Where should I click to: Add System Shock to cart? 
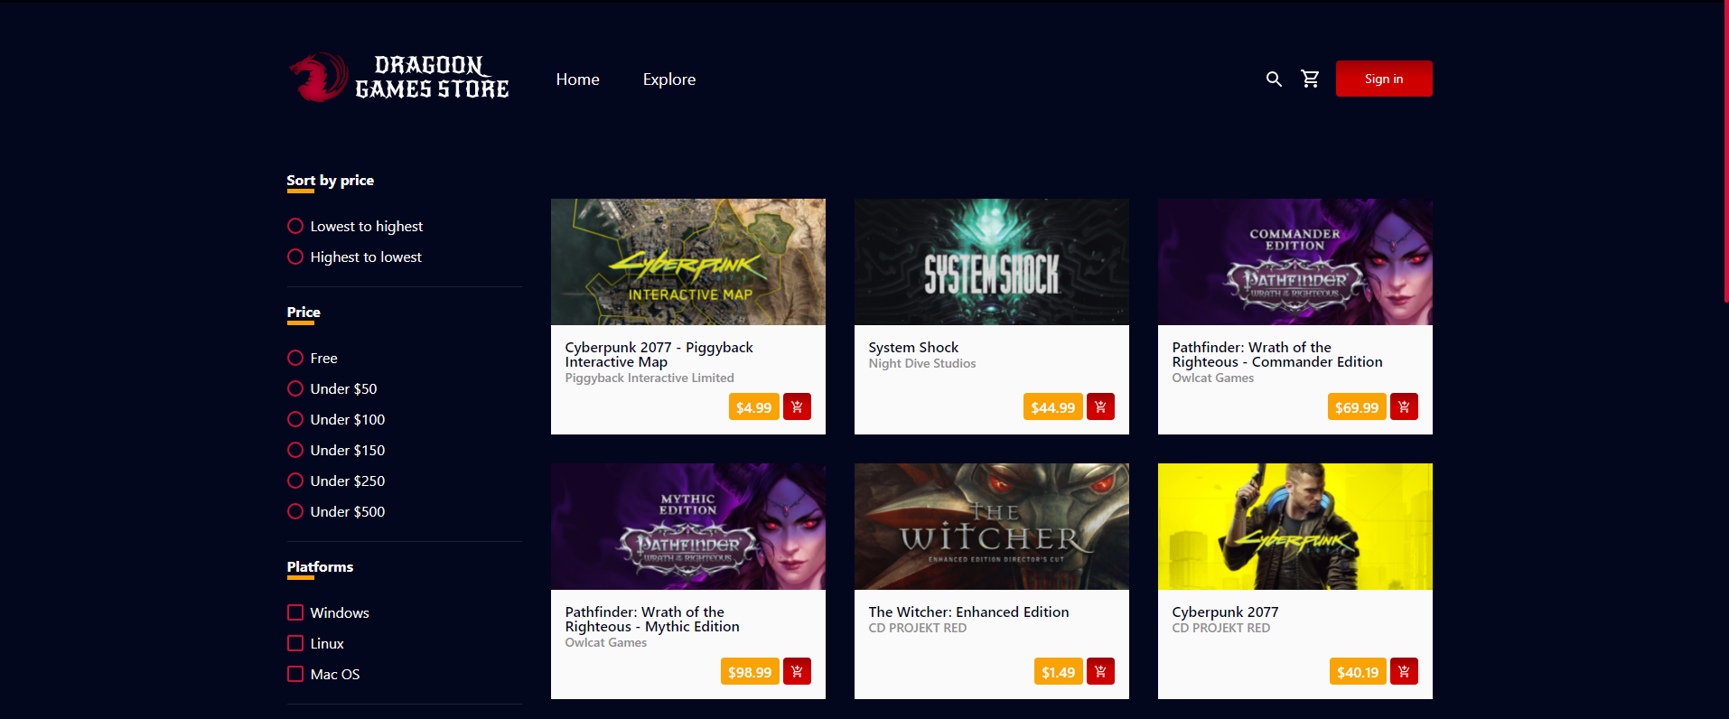click(x=1100, y=407)
